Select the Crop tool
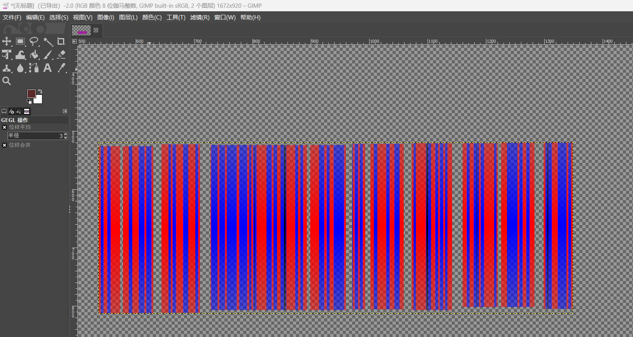633x337 pixels. point(61,42)
